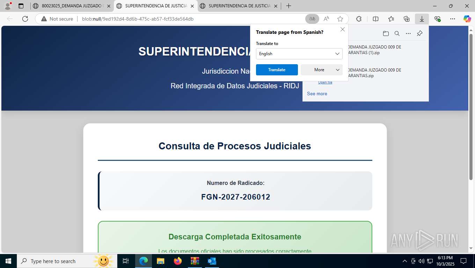Image resolution: width=475 pixels, height=268 pixels.
Task: Close the third SUPERINTENDENCIA DE JUSTICIA tab
Action: pos(276,6)
